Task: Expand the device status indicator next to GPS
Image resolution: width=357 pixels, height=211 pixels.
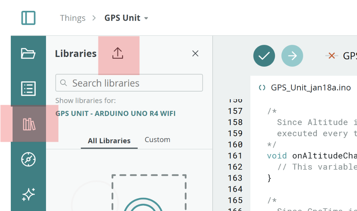Action: (331, 56)
